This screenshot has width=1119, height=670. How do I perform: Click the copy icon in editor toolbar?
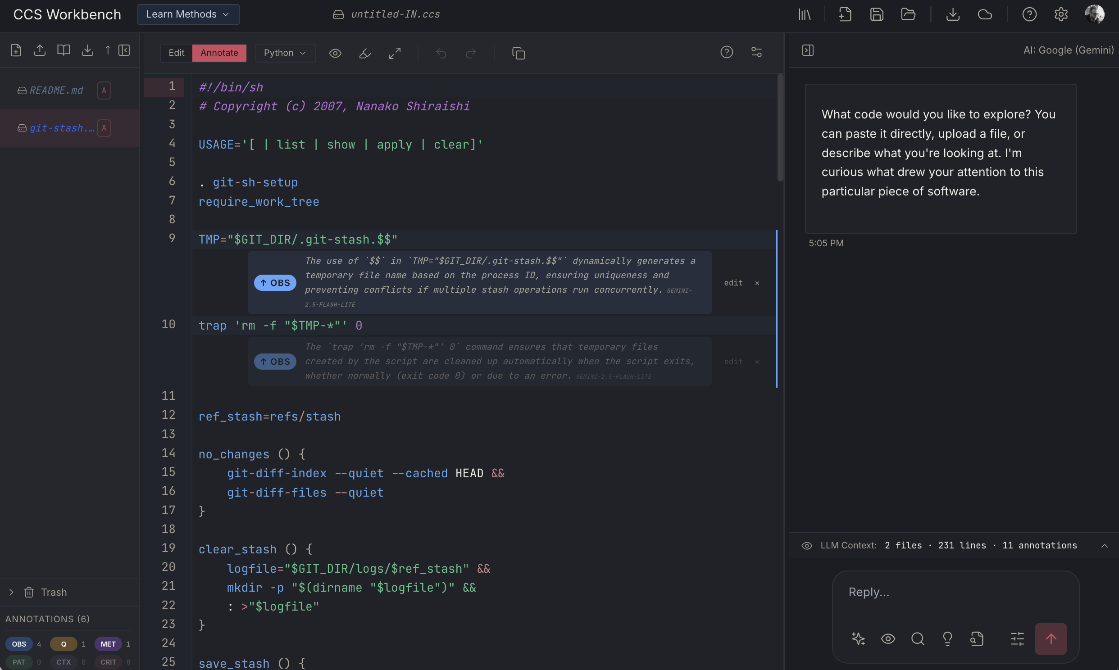pos(519,53)
